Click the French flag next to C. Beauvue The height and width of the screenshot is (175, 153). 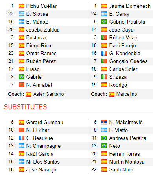click(x=22, y=138)
